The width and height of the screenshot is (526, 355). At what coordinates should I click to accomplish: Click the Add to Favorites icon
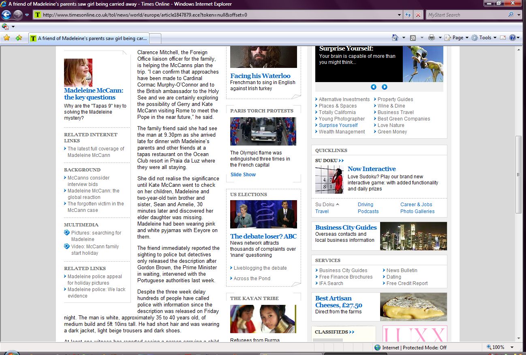(19, 38)
